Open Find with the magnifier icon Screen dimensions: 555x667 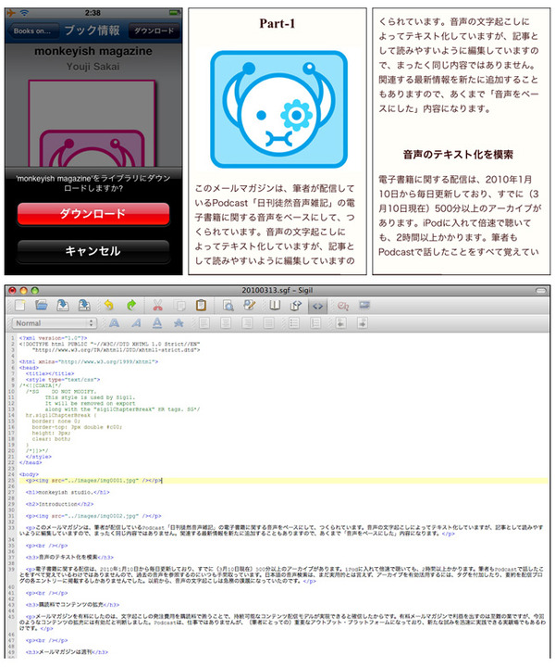coord(228,306)
